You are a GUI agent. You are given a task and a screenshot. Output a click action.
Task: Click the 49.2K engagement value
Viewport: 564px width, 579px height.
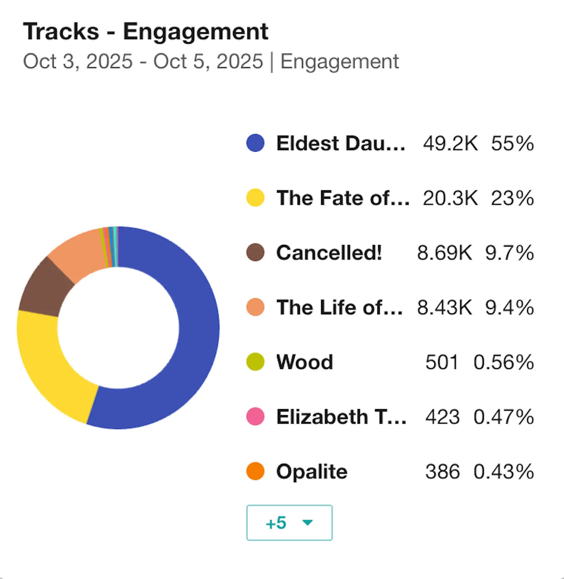click(x=450, y=143)
